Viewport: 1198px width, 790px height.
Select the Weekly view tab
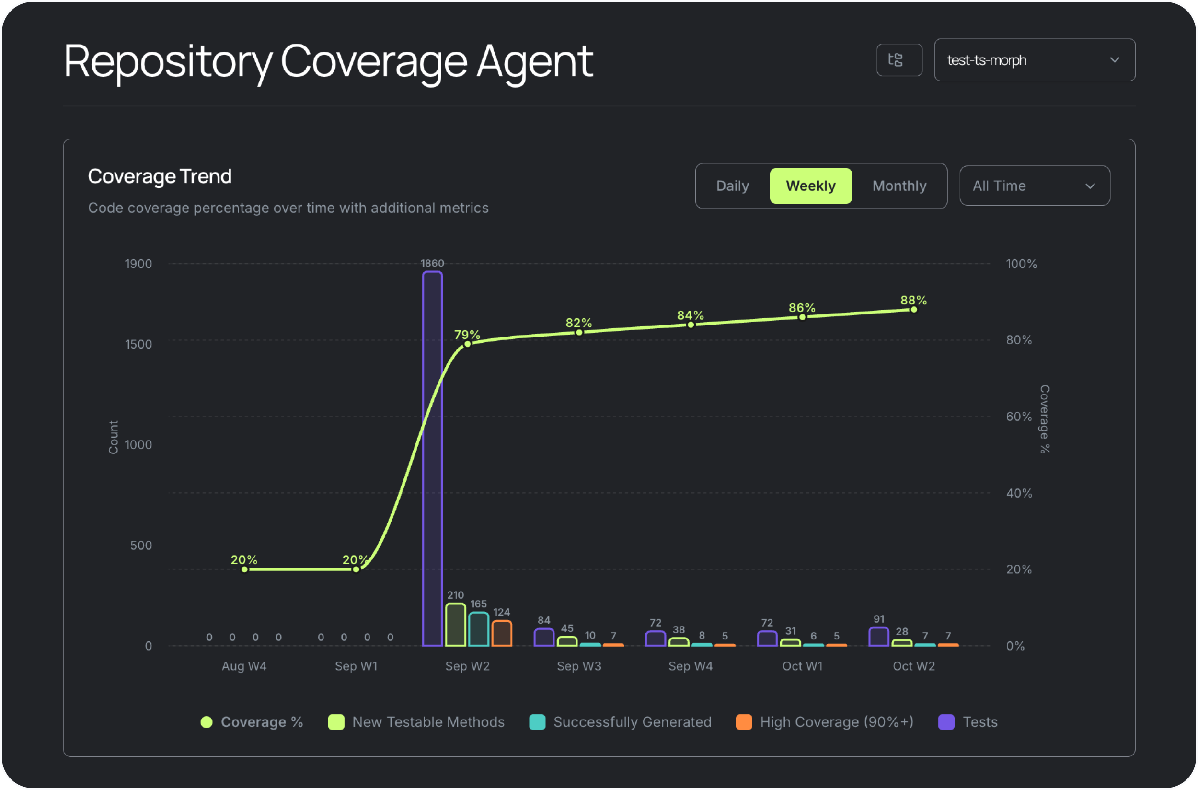(810, 186)
